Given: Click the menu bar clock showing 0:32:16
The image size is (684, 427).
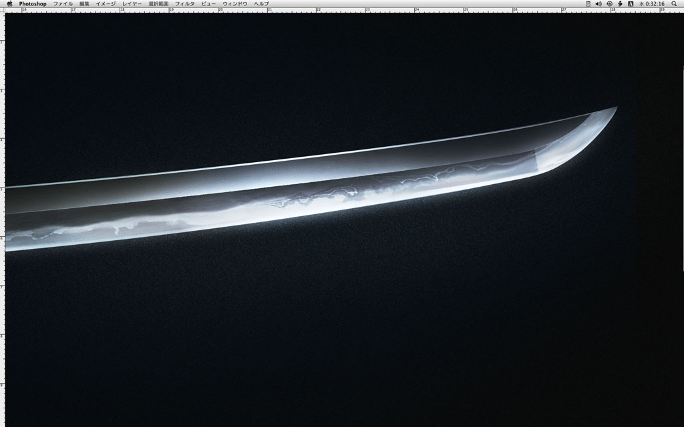Looking at the screenshot, I should [651, 3].
